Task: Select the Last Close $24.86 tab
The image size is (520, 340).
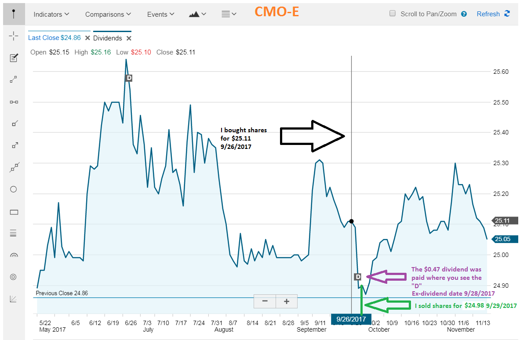Action: tap(55, 38)
